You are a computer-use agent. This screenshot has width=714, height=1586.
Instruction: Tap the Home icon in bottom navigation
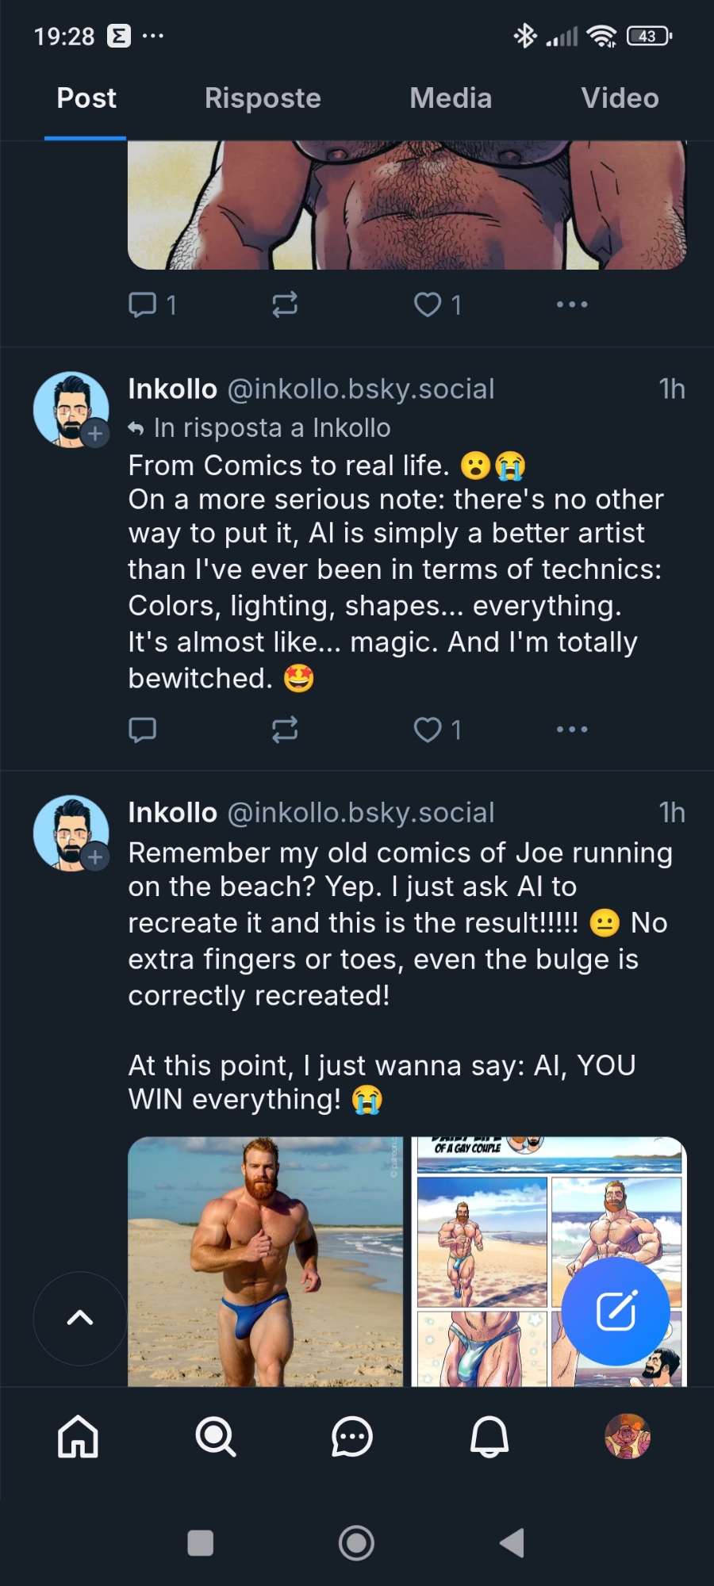(78, 1436)
